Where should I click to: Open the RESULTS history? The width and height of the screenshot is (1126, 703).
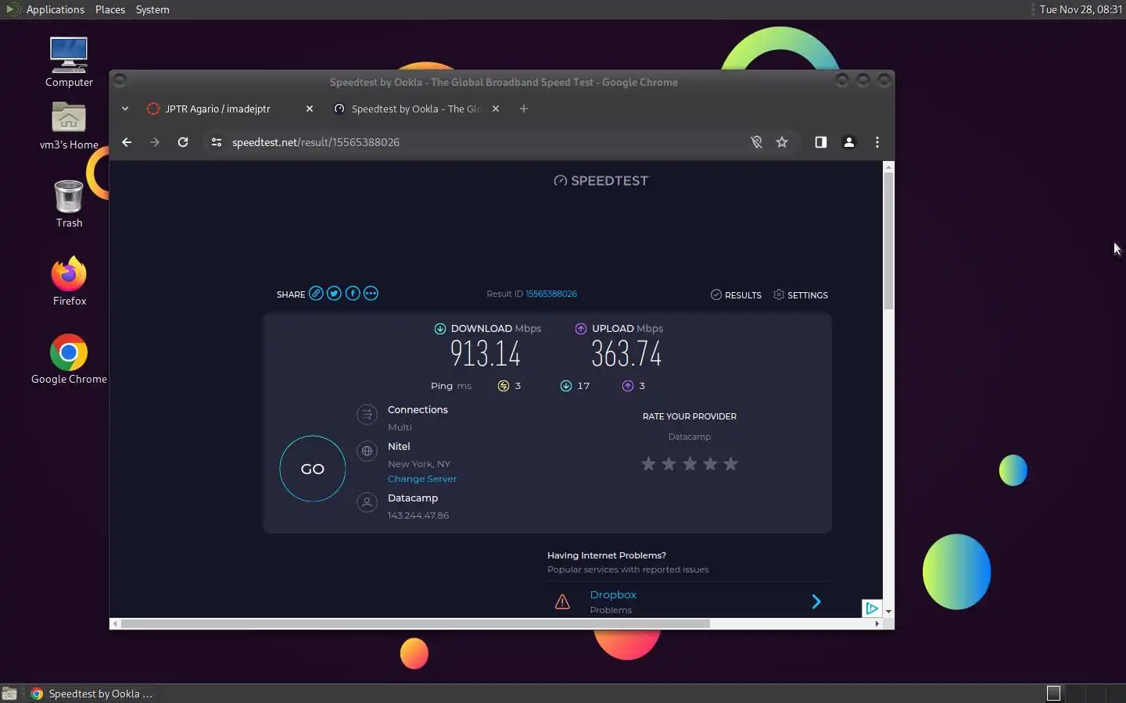736,295
